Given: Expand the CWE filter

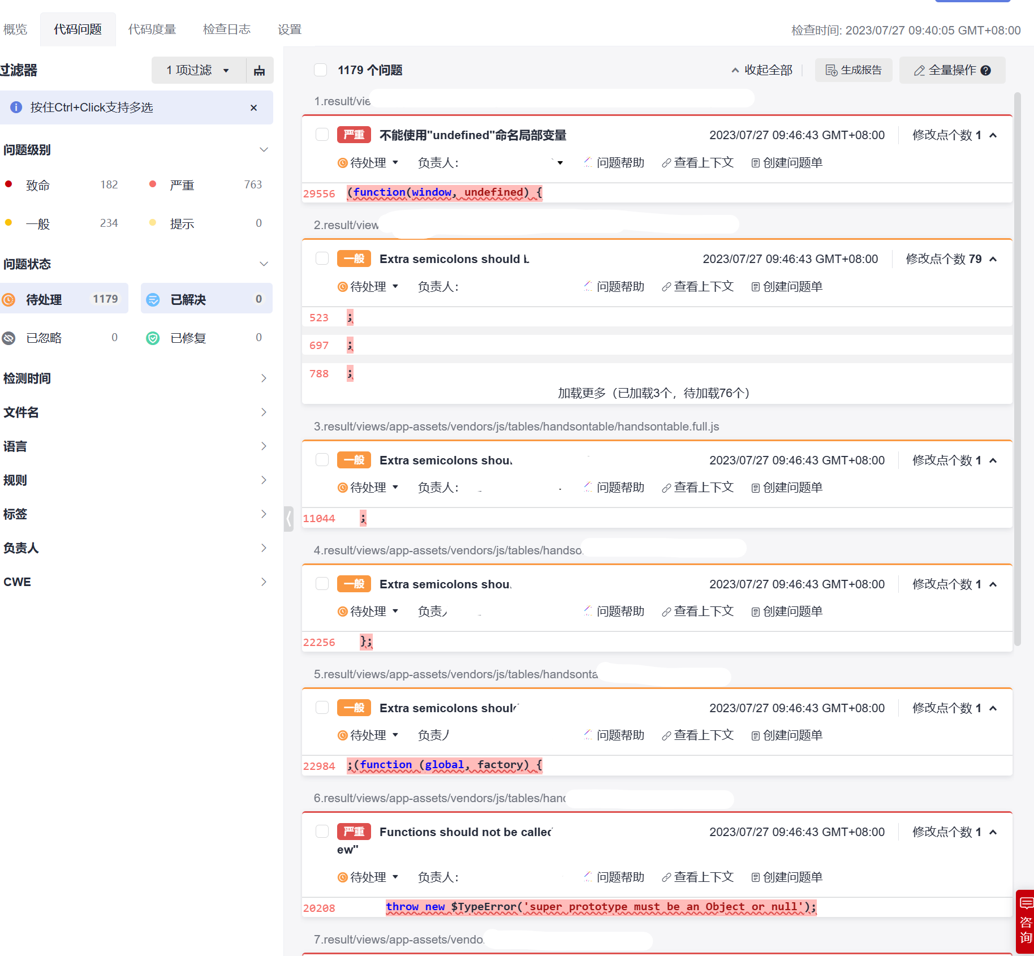Looking at the screenshot, I should (x=264, y=582).
